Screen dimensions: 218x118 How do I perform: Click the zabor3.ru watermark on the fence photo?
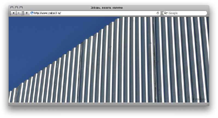[x=199, y=99]
